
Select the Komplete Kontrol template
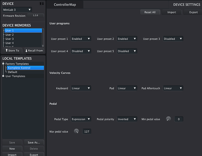(26, 68)
